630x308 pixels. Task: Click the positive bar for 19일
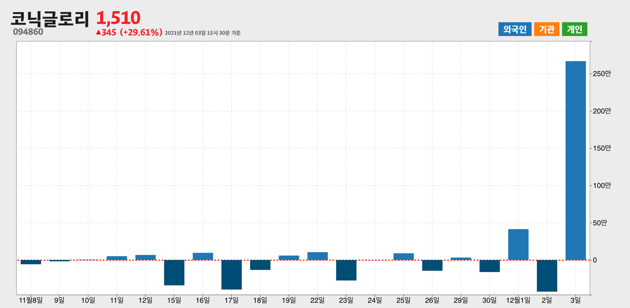tap(289, 258)
